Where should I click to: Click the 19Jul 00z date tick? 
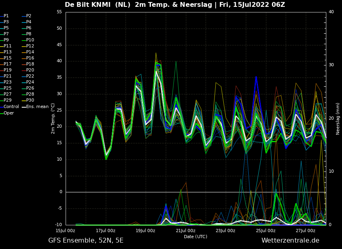tap(146, 231)
